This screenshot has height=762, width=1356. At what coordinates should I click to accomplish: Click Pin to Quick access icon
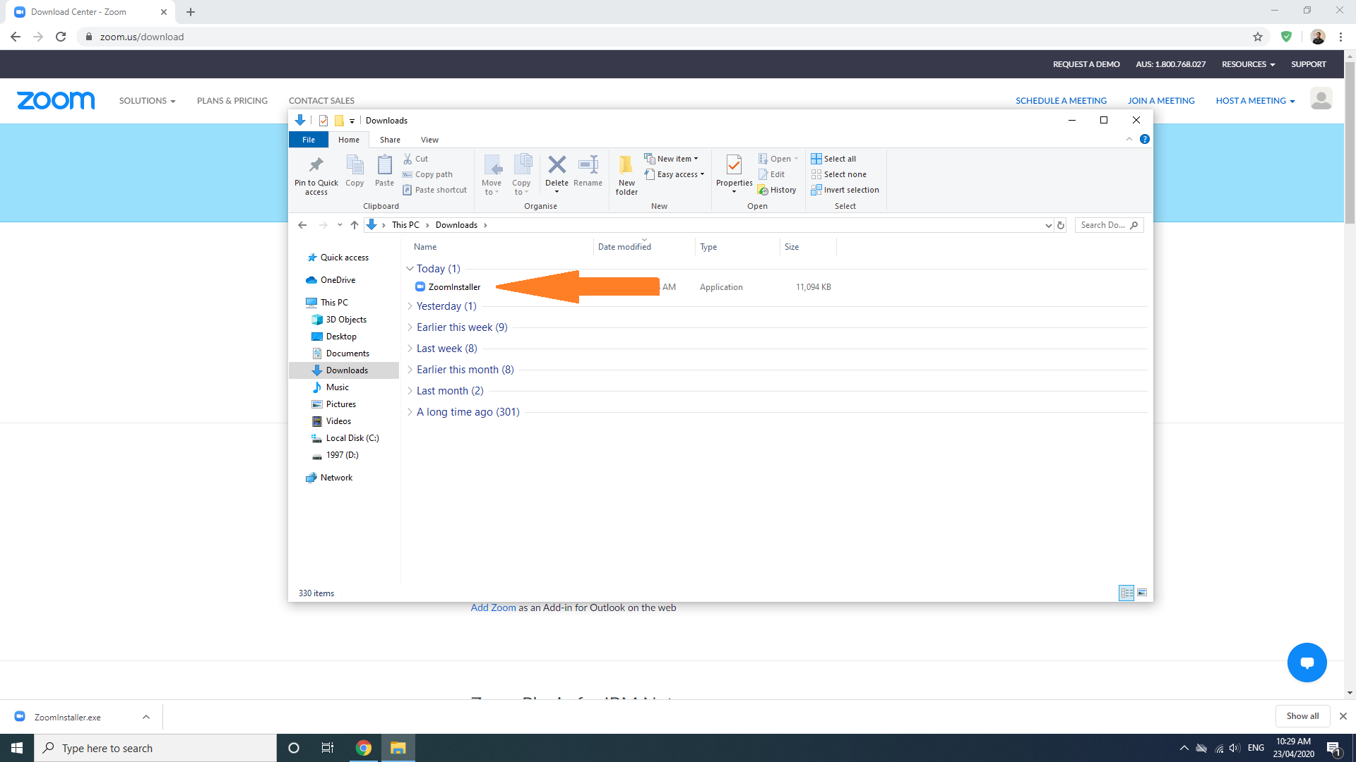coord(316,165)
